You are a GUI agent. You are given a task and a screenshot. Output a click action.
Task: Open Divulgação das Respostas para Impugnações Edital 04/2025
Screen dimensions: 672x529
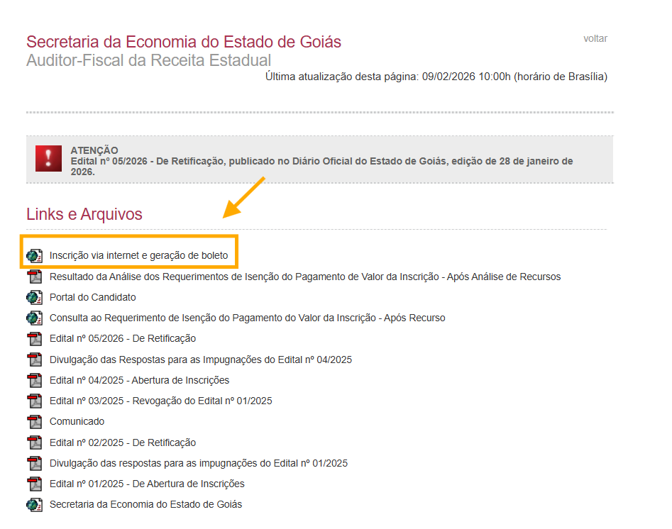click(200, 360)
